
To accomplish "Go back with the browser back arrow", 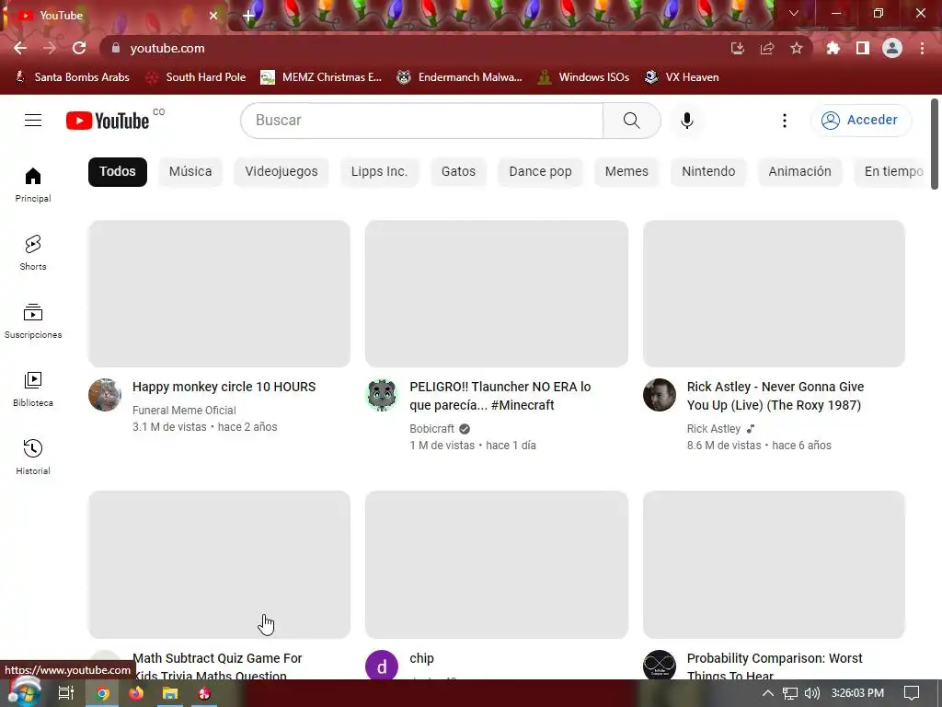I will (x=20, y=48).
